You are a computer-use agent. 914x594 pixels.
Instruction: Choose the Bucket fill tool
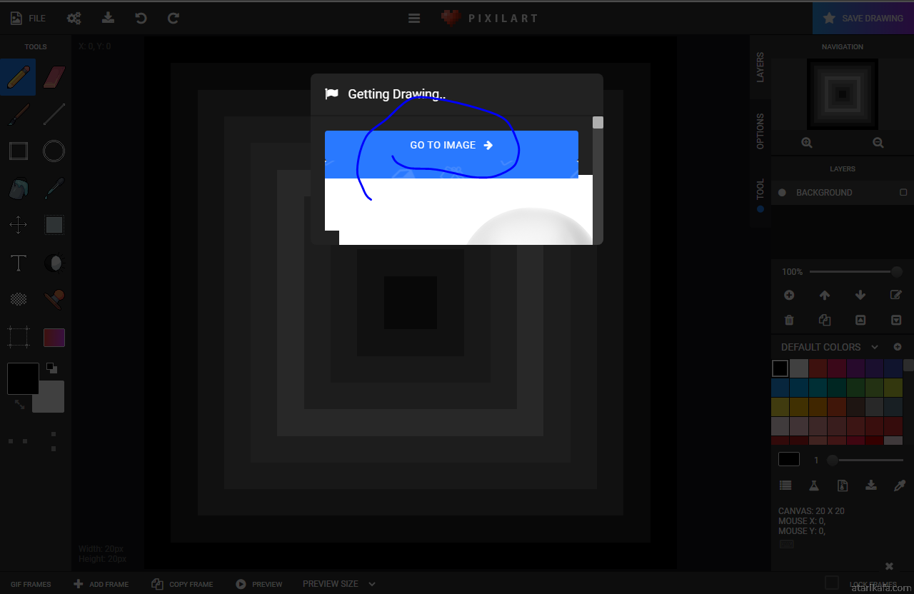[x=18, y=188]
